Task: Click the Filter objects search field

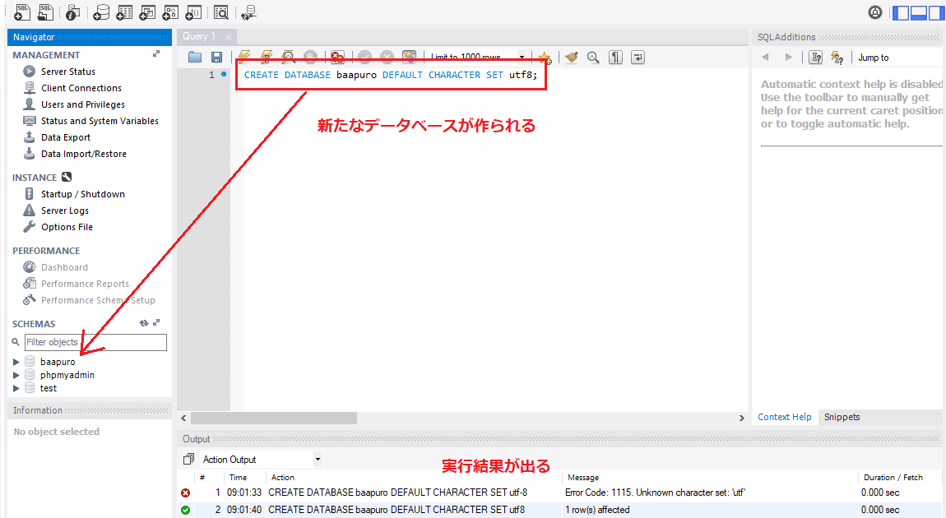Action: point(95,342)
